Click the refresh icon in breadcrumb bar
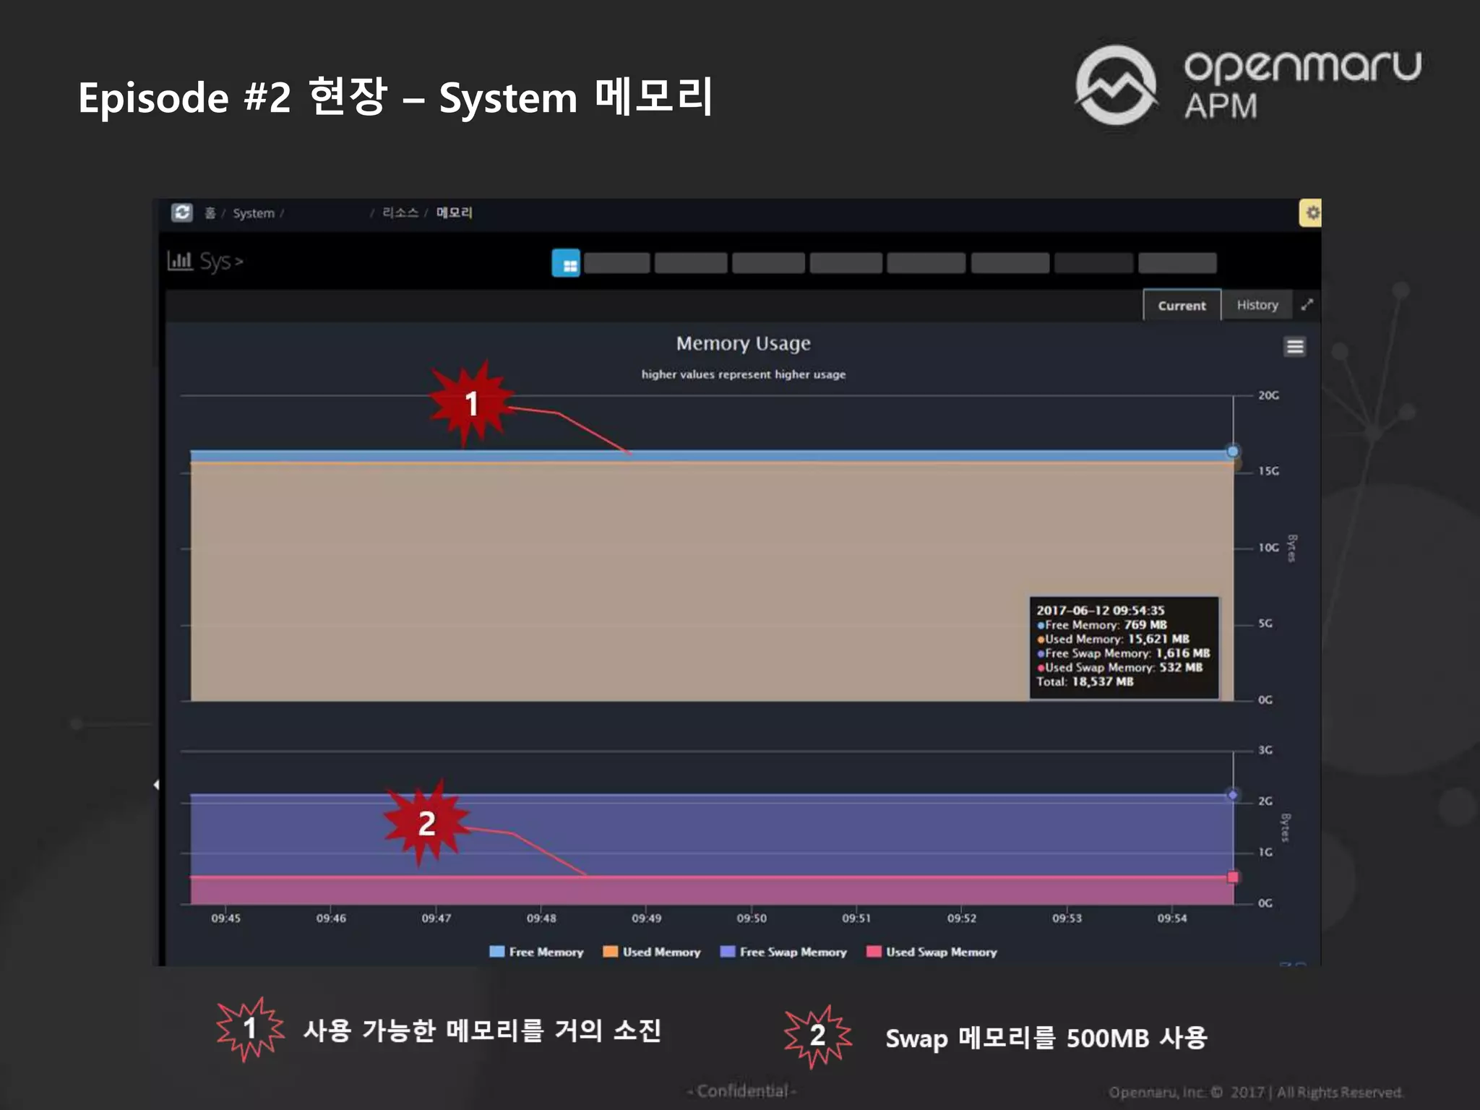 (x=182, y=212)
